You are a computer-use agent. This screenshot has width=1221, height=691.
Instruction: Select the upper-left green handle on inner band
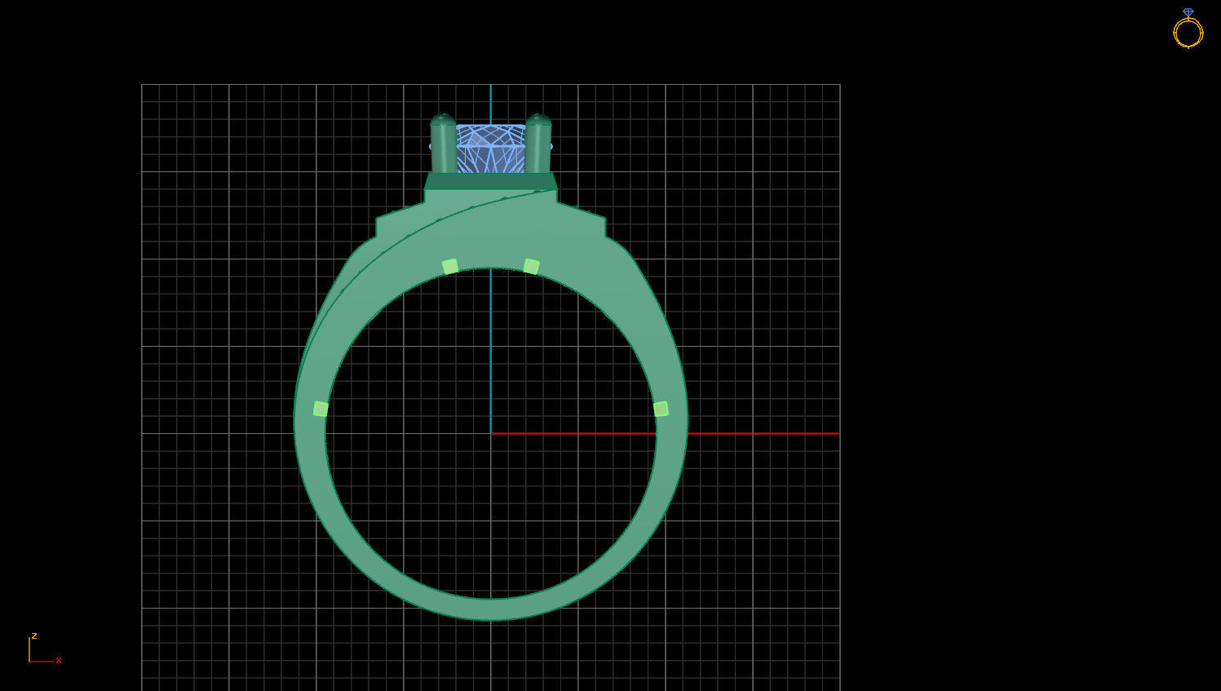click(x=450, y=267)
